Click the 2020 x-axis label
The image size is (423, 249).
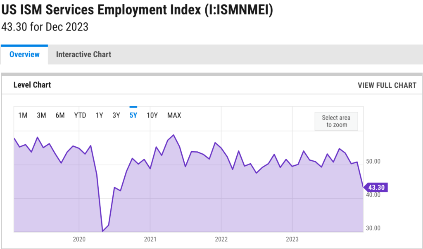pos(79,239)
